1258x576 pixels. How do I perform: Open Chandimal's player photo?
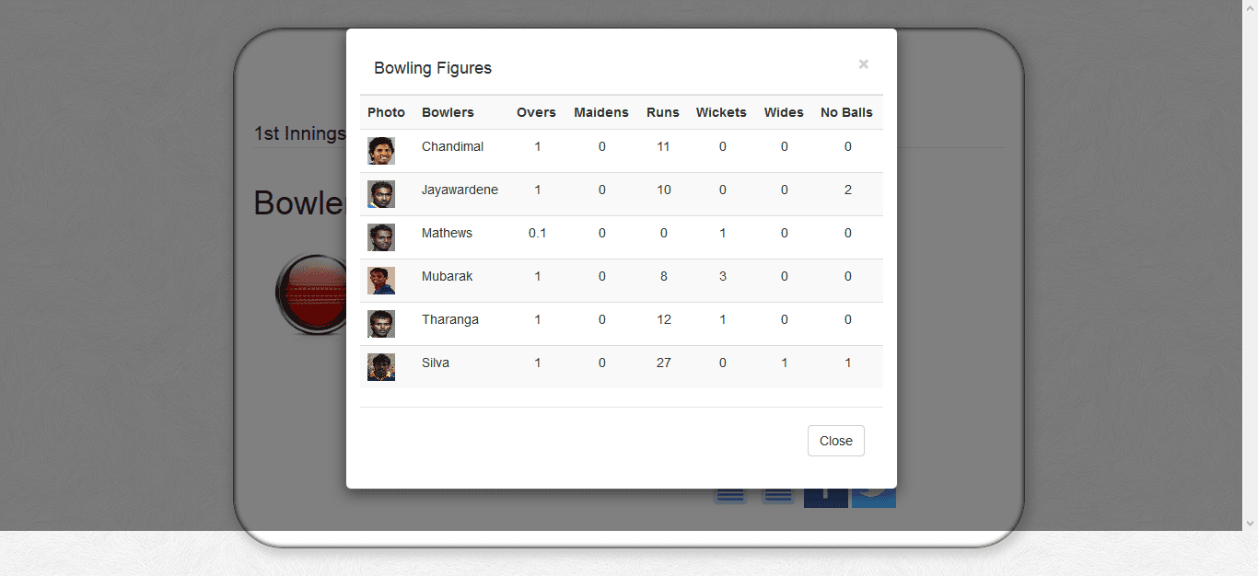(x=381, y=151)
